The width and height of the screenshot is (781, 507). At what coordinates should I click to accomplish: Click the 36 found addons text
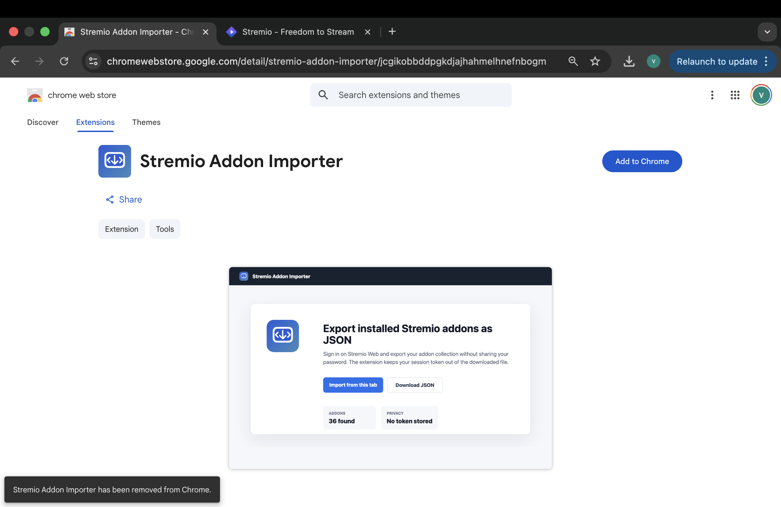[x=341, y=421]
